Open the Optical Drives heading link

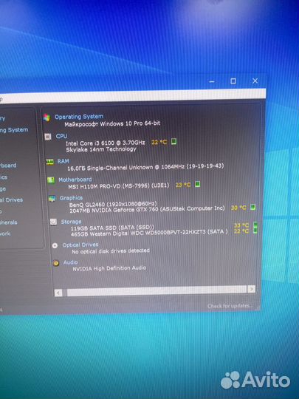80,245
